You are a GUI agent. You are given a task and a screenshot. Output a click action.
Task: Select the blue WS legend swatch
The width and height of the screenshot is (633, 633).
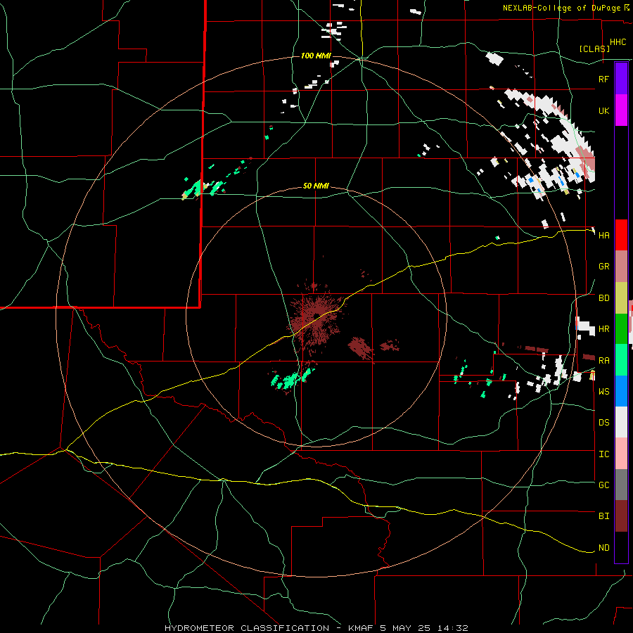pos(621,391)
